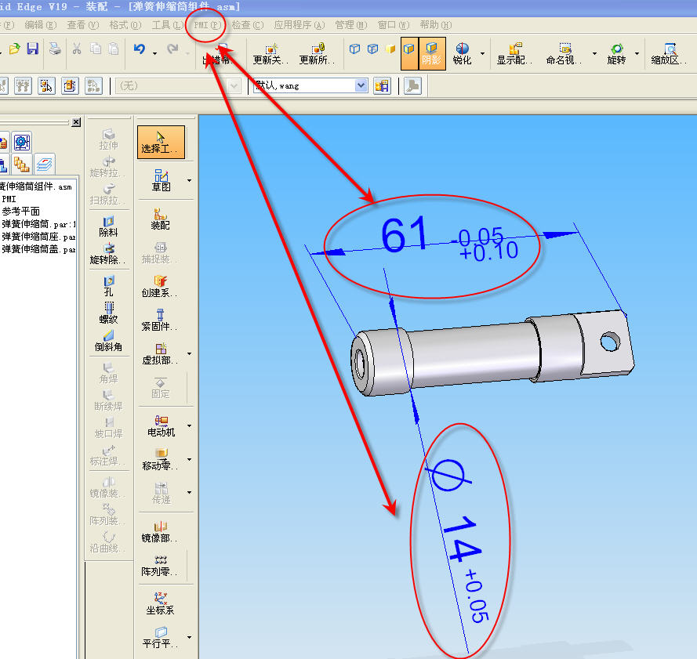Switch to the hidden-edges cube display
Image resolution: width=697 pixels, height=659 pixels.
[x=372, y=49]
